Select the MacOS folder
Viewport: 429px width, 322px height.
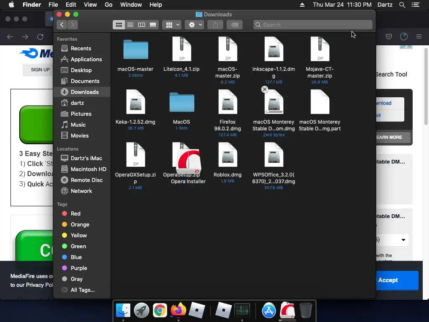pos(182,102)
